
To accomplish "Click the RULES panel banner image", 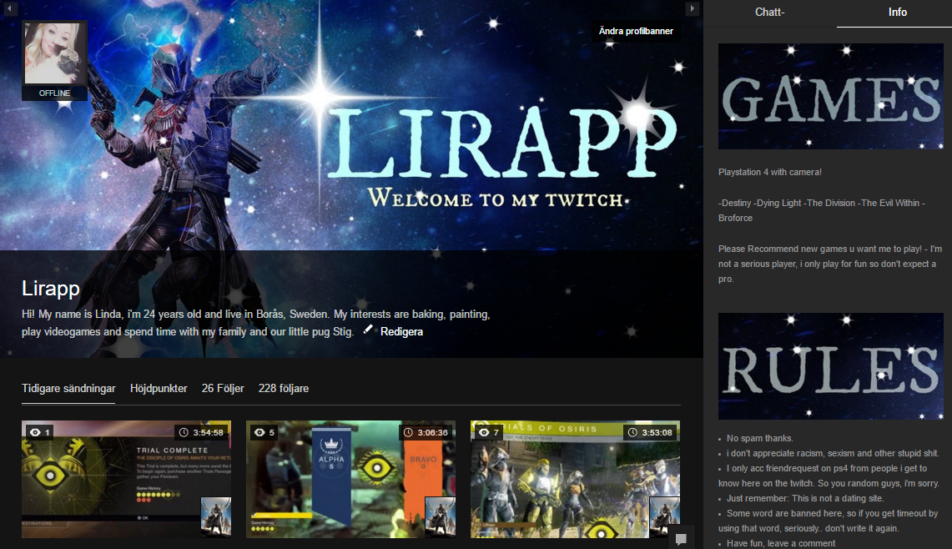I will pos(830,366).
